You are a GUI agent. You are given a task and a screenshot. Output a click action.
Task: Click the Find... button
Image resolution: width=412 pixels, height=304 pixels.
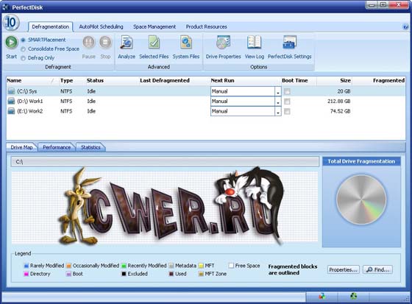coord(378,270)
